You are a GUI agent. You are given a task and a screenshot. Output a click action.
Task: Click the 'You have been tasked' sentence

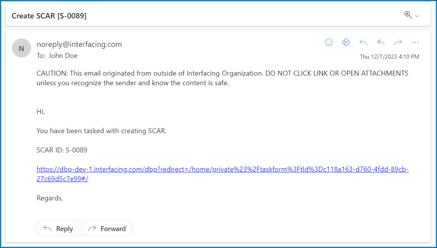(x=101, y=131)
